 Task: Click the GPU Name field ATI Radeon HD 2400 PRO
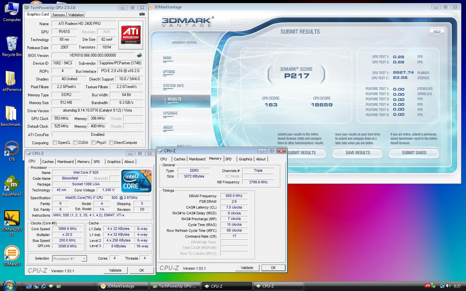[x=84, y=24]
